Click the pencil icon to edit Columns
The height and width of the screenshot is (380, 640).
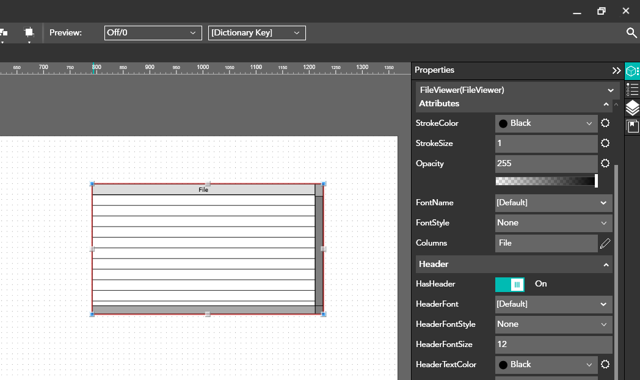pyautogui.click(x=605, y=243)
